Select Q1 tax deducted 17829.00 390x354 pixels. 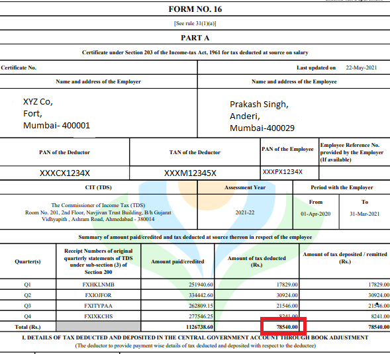coord(287,285)
